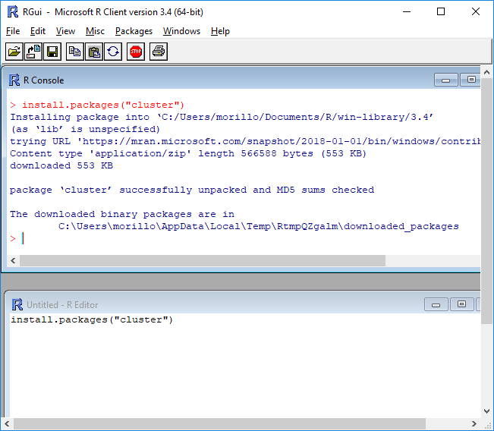Click the 'Installing package into' line

point(222,117)
